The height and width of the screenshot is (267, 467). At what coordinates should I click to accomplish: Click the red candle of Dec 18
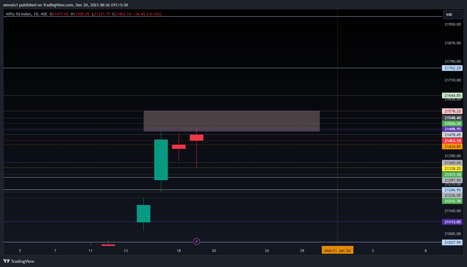tap(179, 147)
